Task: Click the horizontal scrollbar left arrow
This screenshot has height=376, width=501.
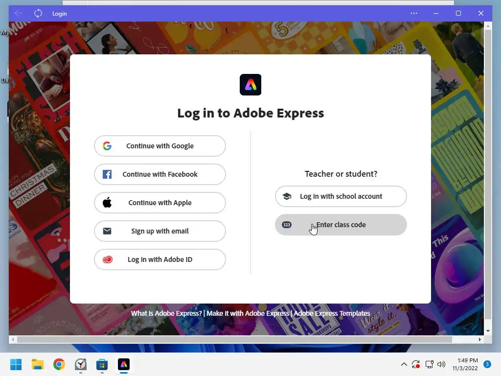Action: tap(13, 340)
